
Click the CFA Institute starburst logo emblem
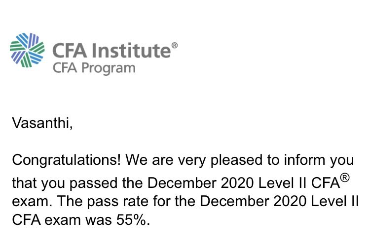pos(27,50)
